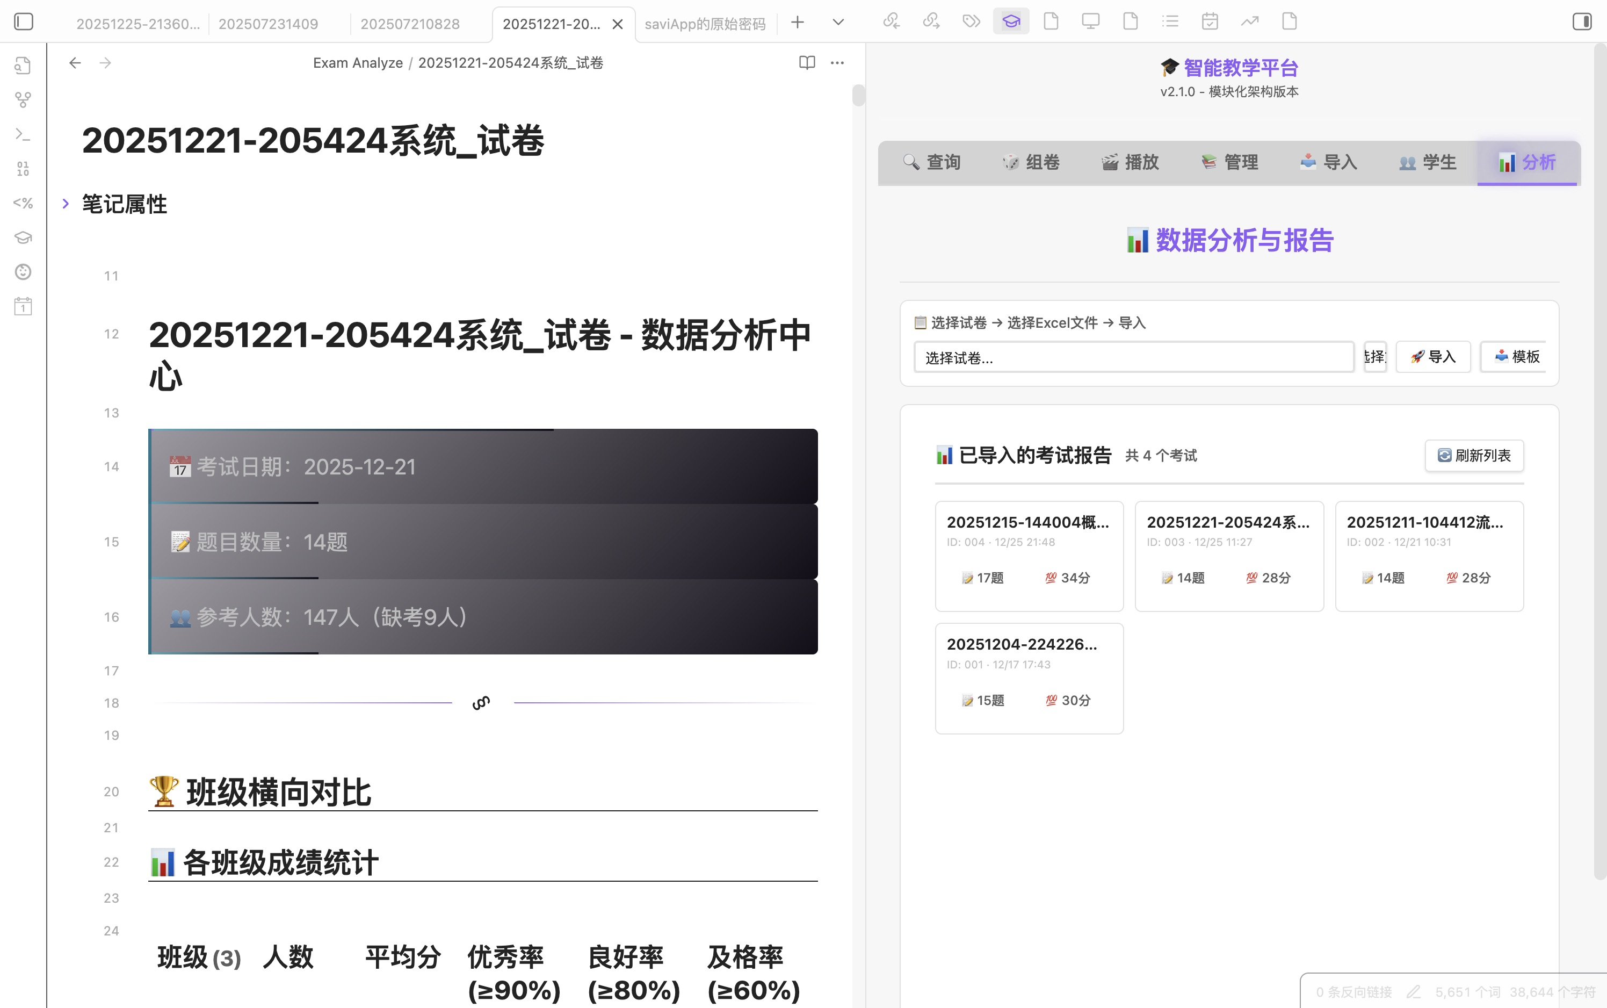Toggle reading view with the book icon

pyautogui.click(x=806, y=62)
